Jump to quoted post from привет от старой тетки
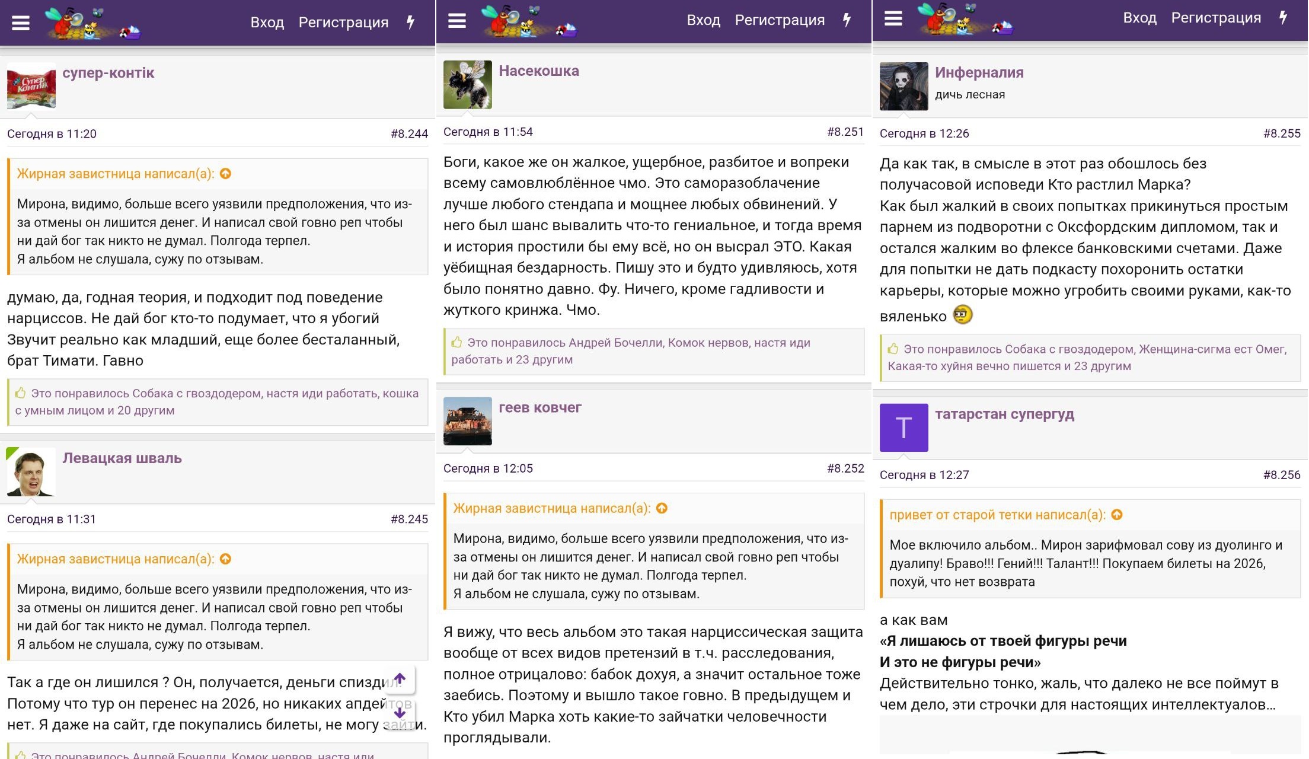 (x=1117, y=515)
